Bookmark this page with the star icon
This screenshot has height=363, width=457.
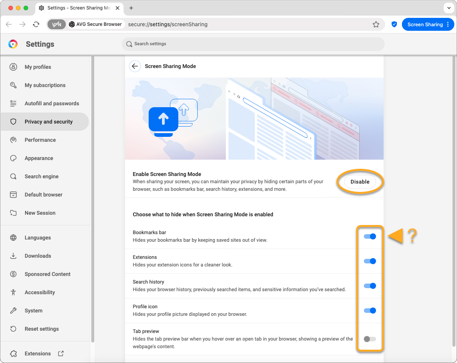pyautogui.click(x=376, y=24)
